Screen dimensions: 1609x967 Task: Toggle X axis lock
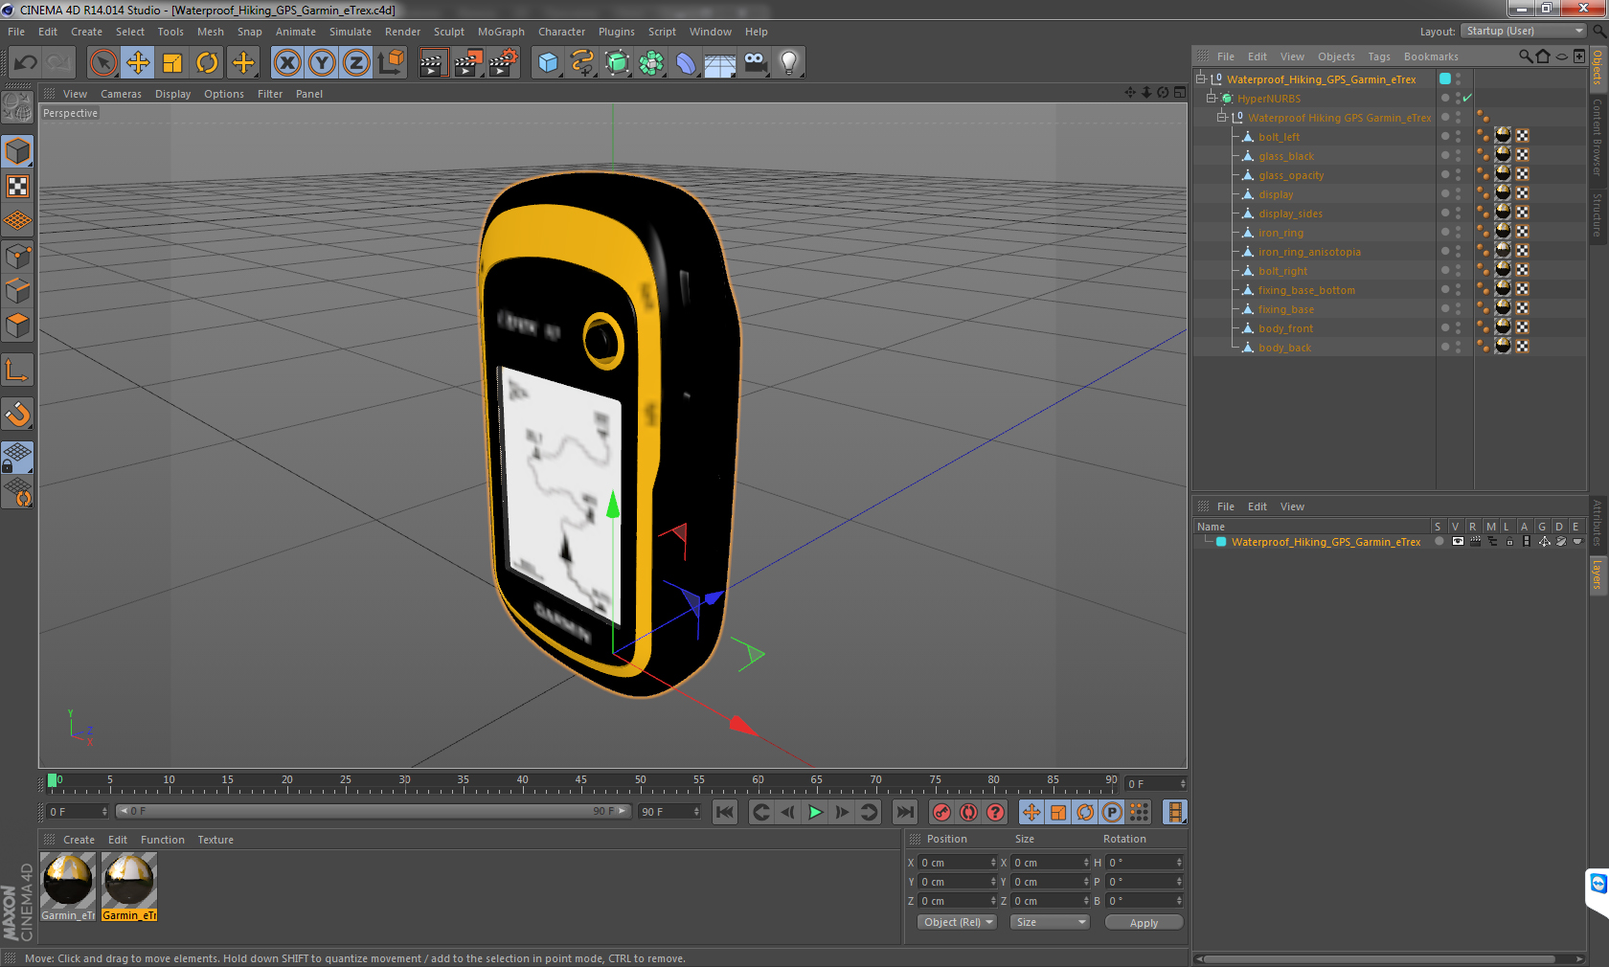287,63
